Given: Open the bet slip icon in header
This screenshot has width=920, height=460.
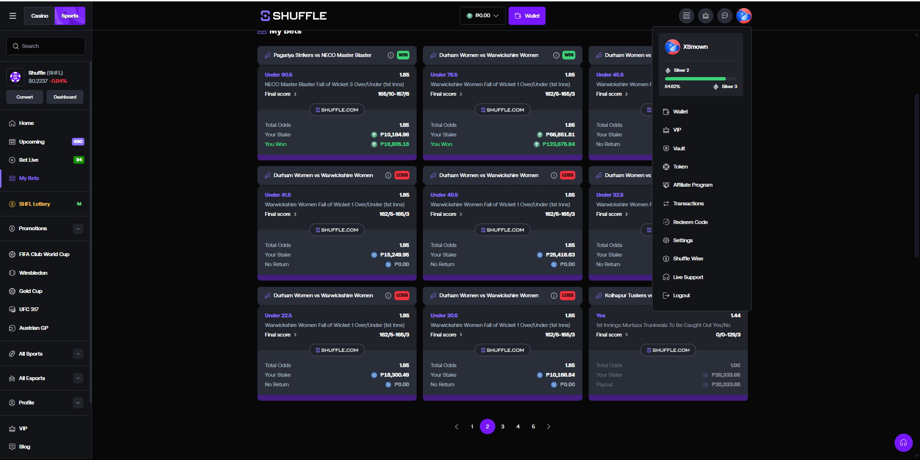Looking at the screenshot, I should click(x=687, y=16).
